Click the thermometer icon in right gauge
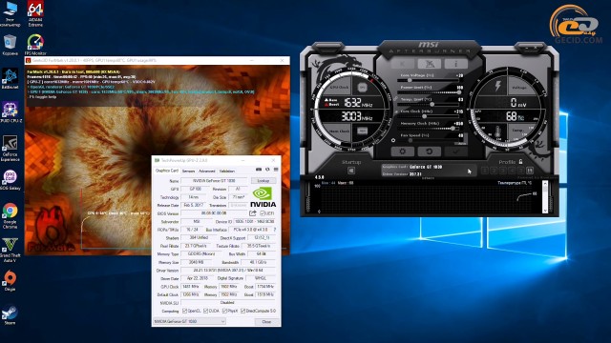Viewport: 611px width, 343px height. pos(497,132)
